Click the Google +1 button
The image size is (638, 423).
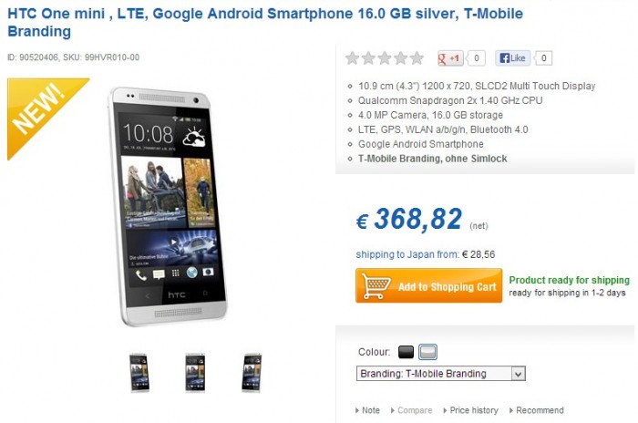tap(450, 58)
